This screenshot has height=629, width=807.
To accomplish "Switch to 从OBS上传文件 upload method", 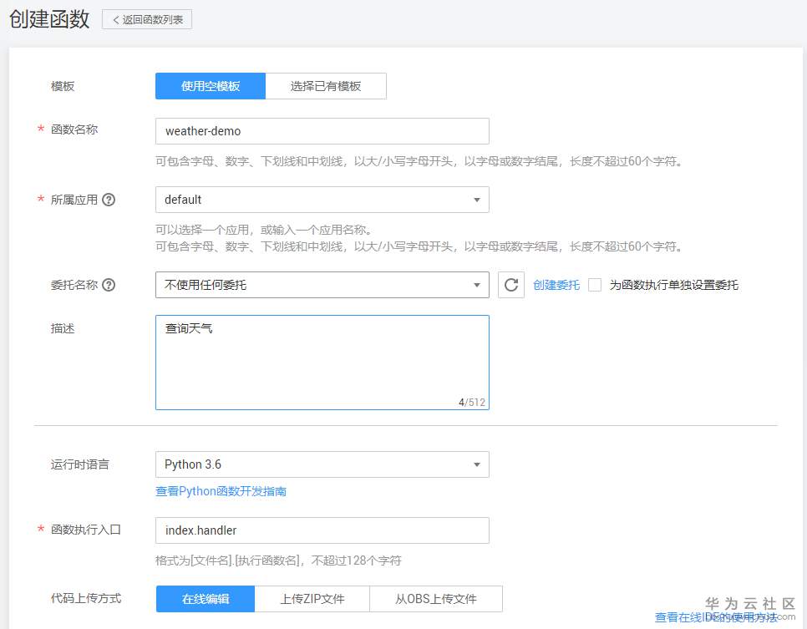I will 436,599.
